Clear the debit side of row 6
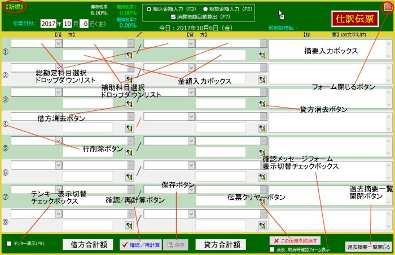Screen dimensions: 395x255 tap(129, 177)
